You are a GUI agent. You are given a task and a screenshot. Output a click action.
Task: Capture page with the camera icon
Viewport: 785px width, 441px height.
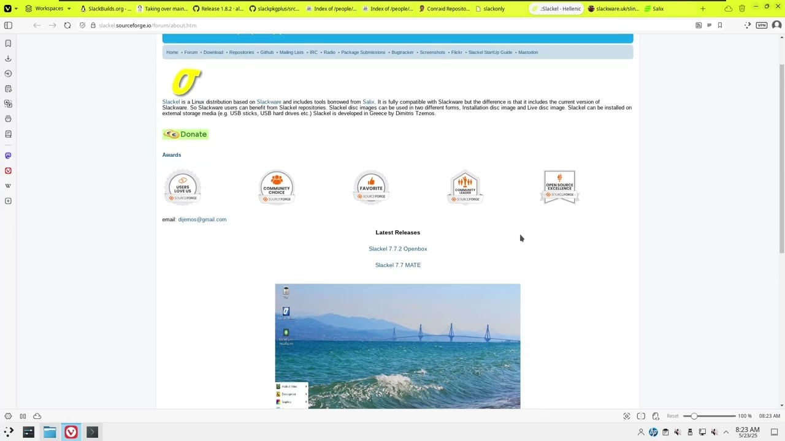627,416
